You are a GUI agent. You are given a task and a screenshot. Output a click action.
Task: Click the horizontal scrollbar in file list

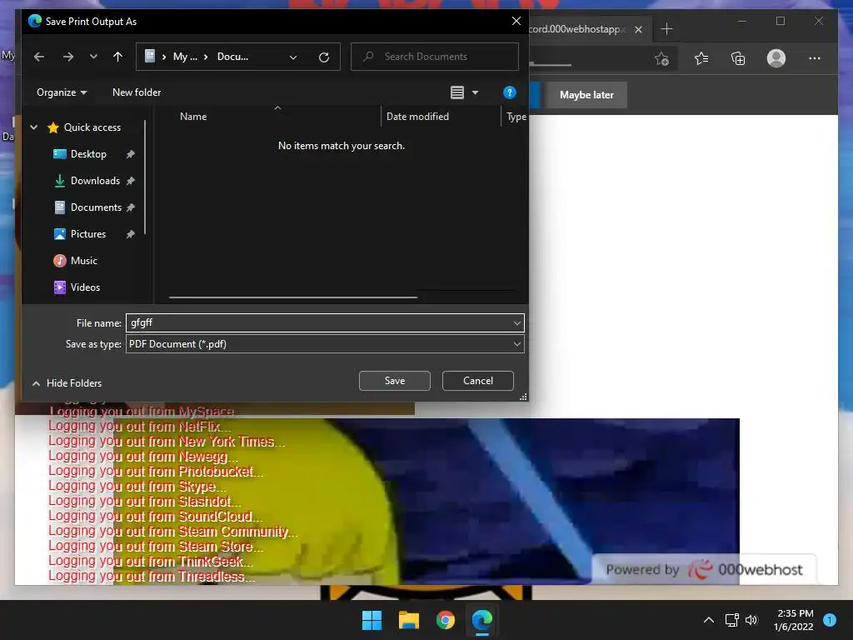coord(293,297)
